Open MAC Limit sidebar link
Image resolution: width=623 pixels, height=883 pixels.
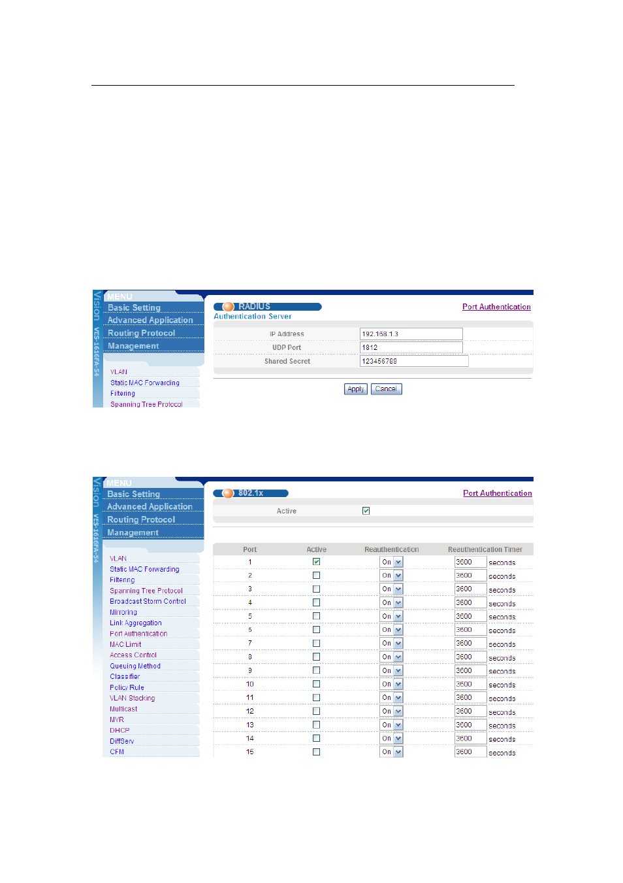(x=125, y=644)
